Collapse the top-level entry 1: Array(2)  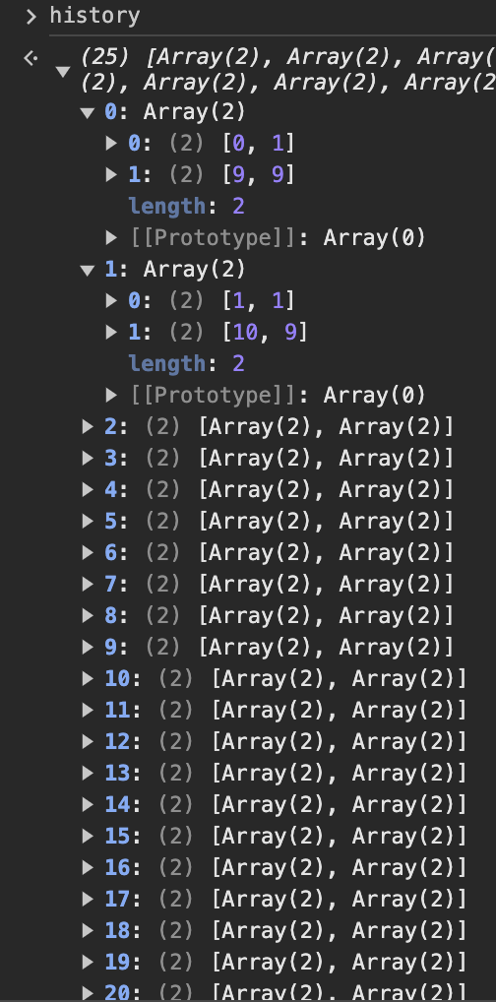click(x=88, y=271)
